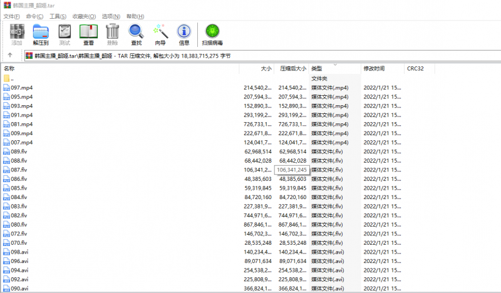
Task: Run 扫描病毒 (Virus Scan) icon
Action: [x=212, y=34]
